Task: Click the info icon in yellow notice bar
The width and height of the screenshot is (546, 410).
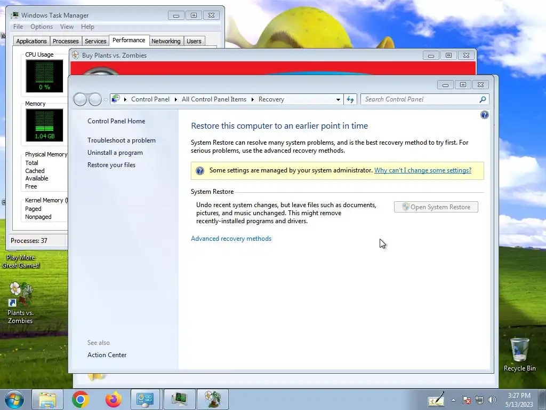Action: pos(200,170)
